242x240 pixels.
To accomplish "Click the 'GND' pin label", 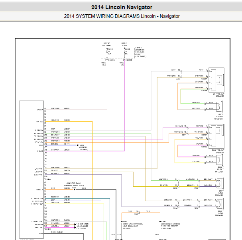I will 41,145.
